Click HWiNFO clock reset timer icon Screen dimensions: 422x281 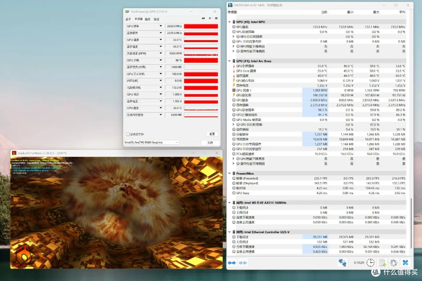pos(370,262)
